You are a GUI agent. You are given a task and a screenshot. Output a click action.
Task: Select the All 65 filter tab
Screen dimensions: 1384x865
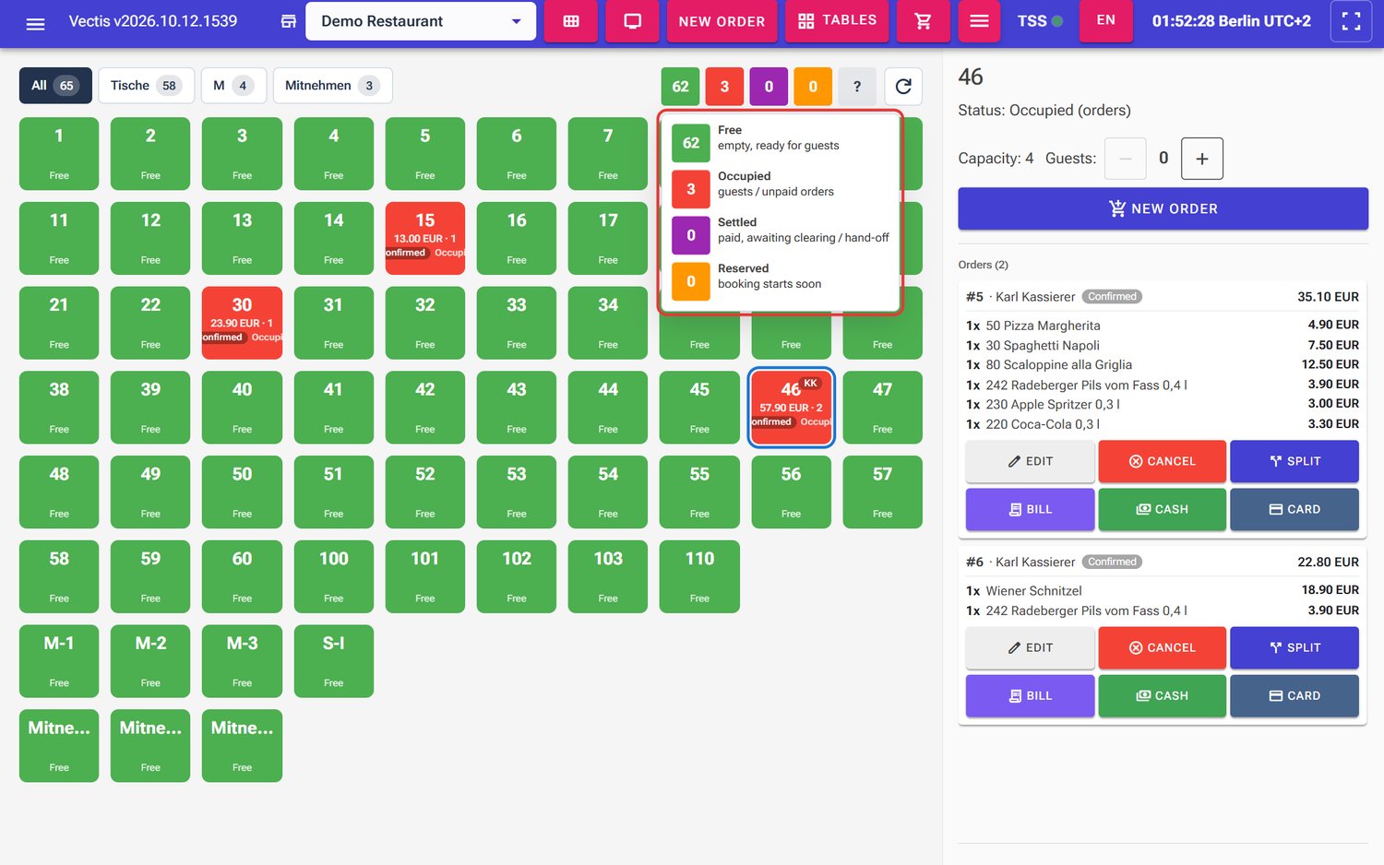[55, 86]
